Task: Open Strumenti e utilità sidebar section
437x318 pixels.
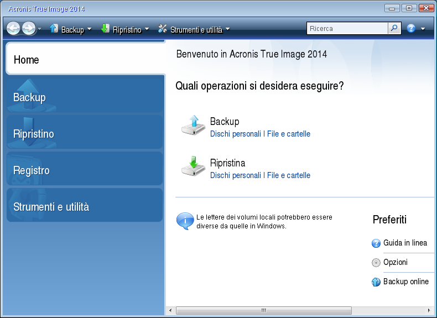Action: [x=85, y=205]
